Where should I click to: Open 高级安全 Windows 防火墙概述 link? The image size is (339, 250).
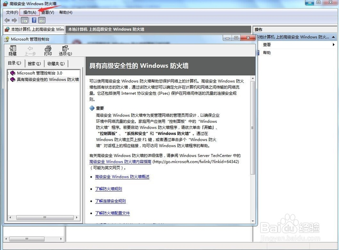pos(122,177)
